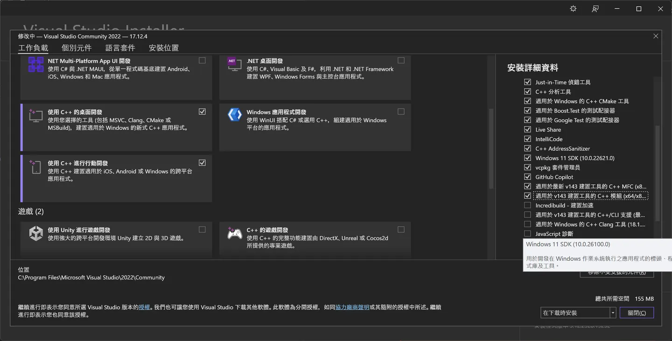Open the feedback icon in title bar
672x341 pixels.
[595, 9]
